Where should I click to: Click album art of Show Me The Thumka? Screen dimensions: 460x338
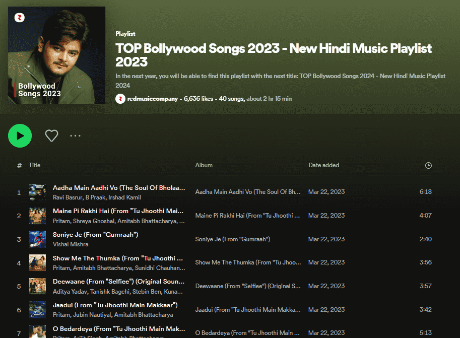point(38,262)
